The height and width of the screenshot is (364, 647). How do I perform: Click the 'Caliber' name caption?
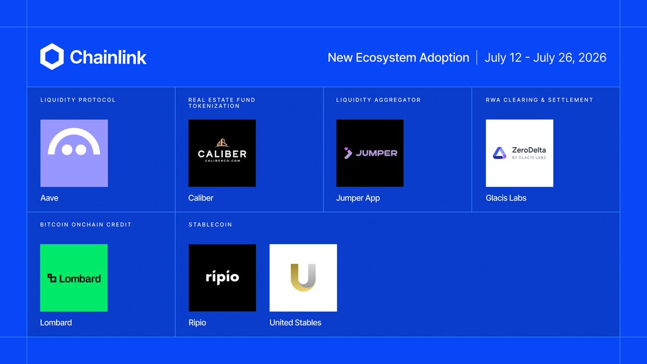[201, 198]
